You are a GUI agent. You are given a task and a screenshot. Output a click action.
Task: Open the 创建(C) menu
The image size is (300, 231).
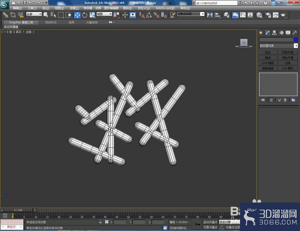[74, 8]
